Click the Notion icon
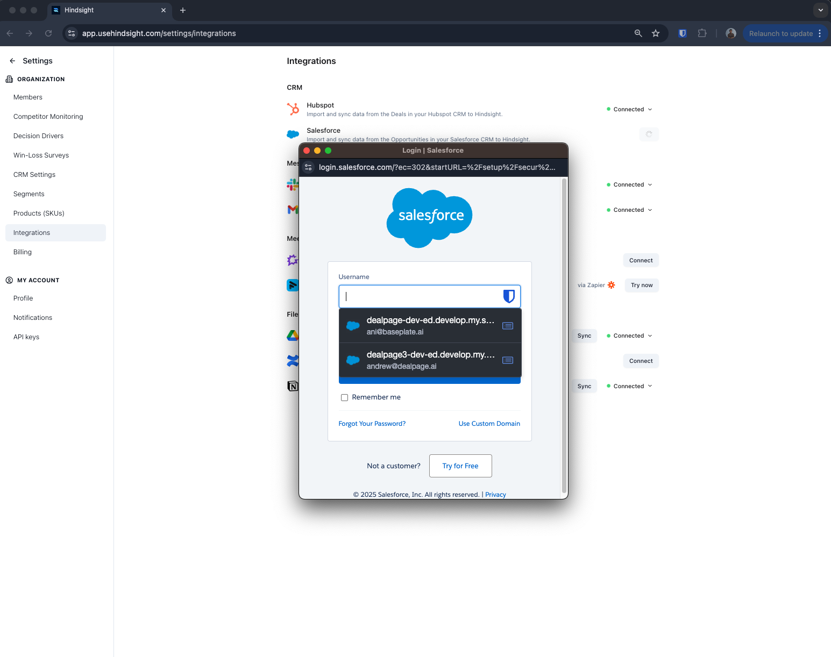The height and width of the screenshot is (657, 831). pos(293,386)
